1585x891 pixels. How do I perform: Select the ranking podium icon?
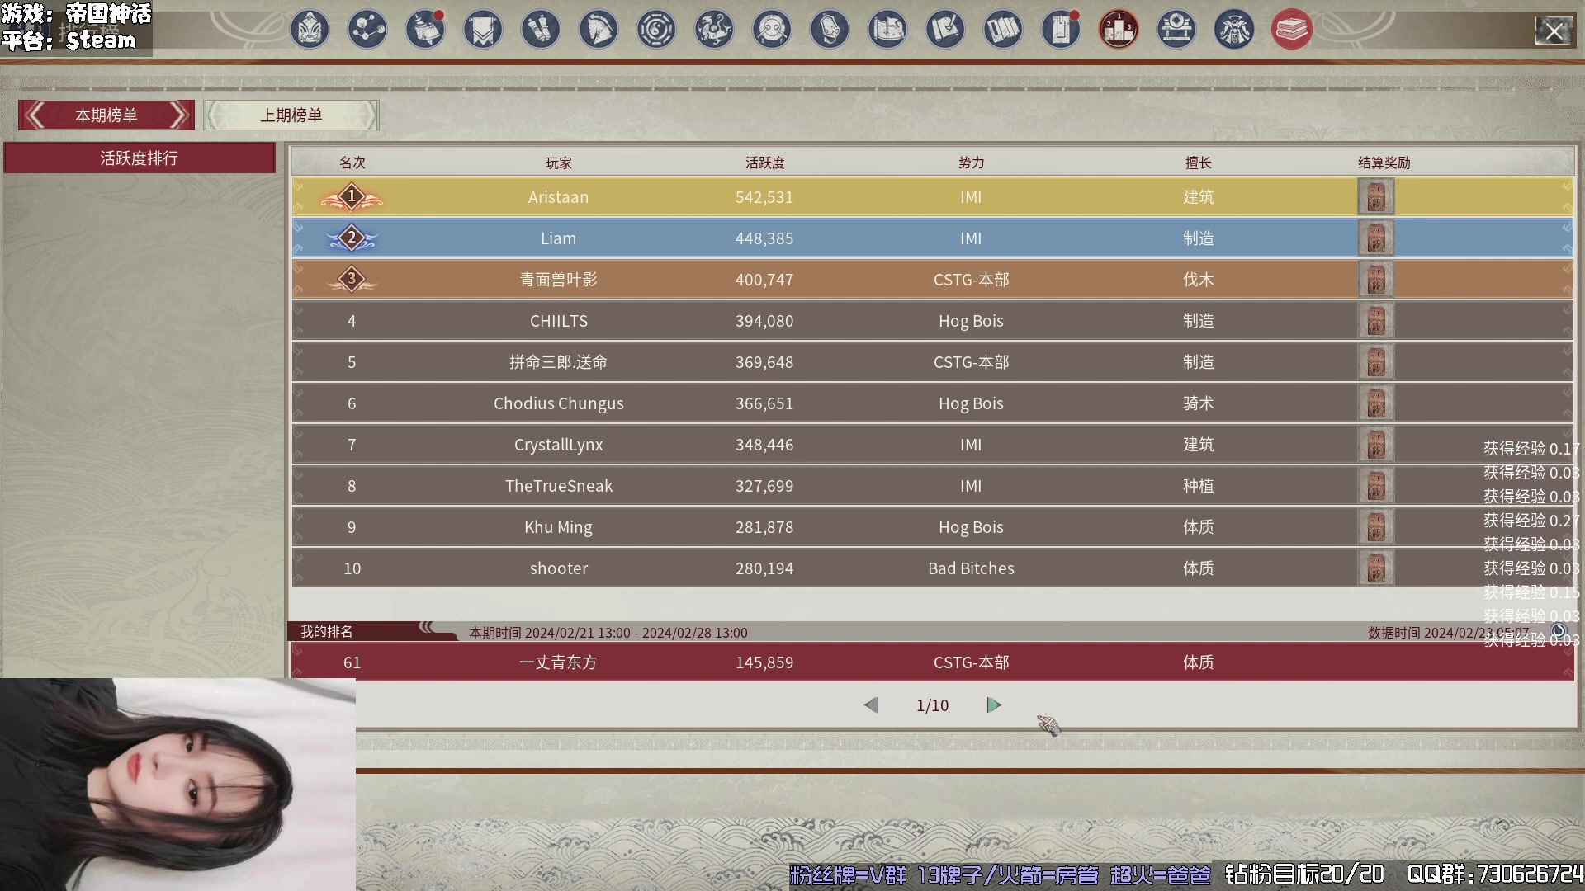pos(1119,30)
